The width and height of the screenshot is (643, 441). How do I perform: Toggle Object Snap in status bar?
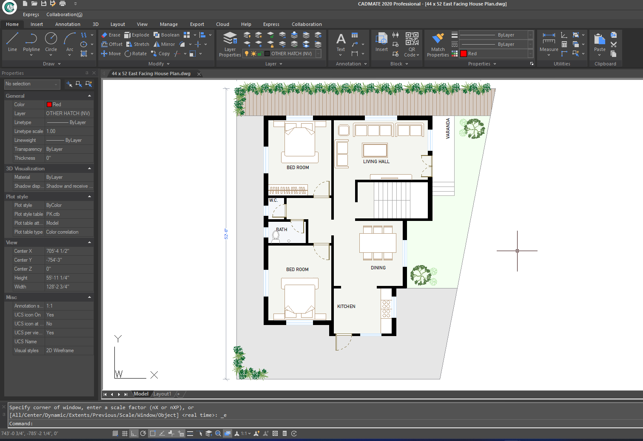153,433
